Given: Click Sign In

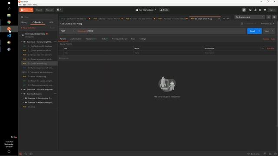Looking at the screenshot, I should point(272,10).
